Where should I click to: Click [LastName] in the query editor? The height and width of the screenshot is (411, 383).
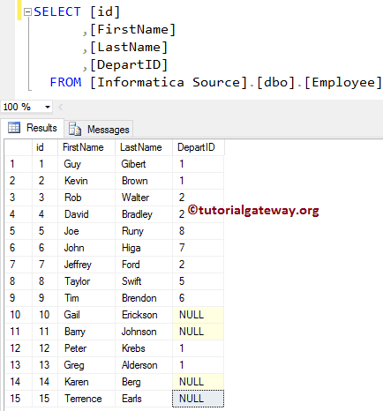click(129, 47)
